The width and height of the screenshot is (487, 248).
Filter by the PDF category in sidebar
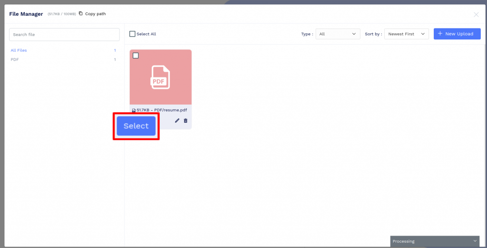[x=15, y=59]
